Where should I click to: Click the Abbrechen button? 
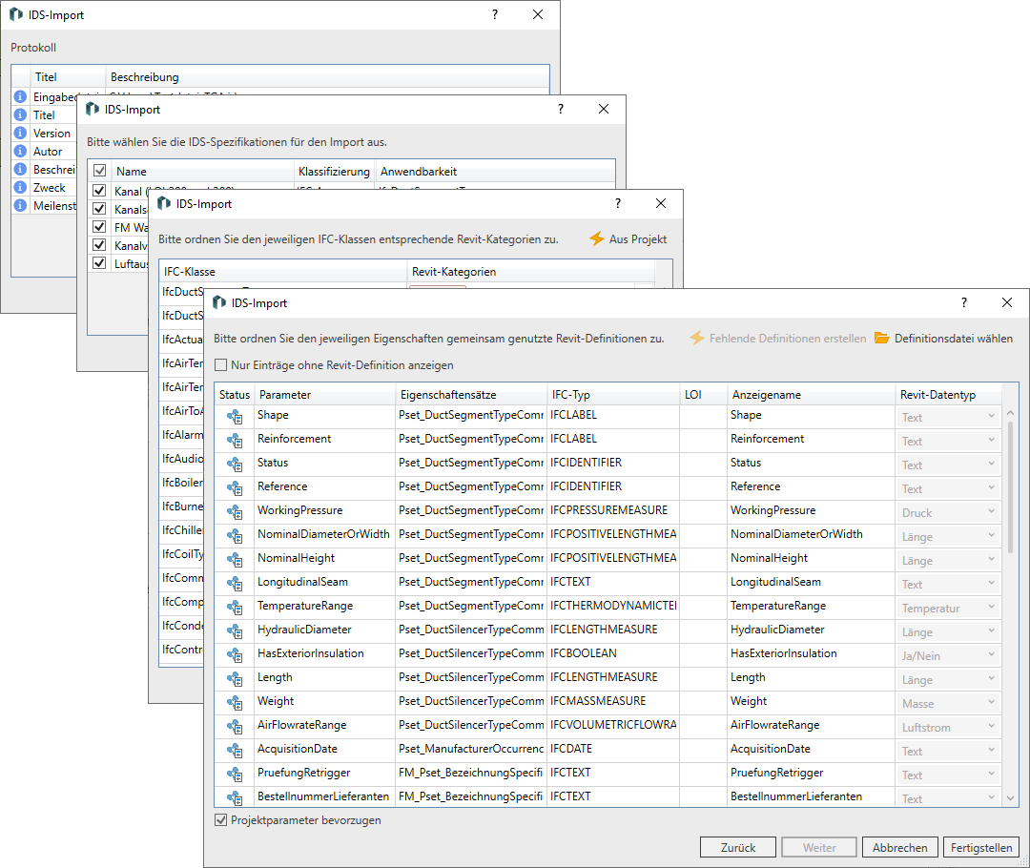point(899,847)
